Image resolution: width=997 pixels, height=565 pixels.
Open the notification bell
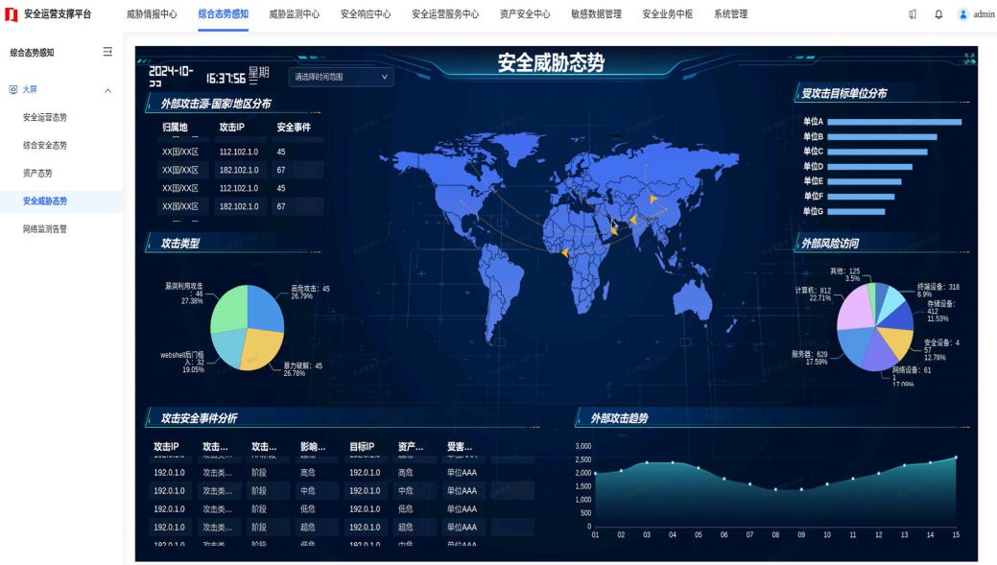pos(938,14)
